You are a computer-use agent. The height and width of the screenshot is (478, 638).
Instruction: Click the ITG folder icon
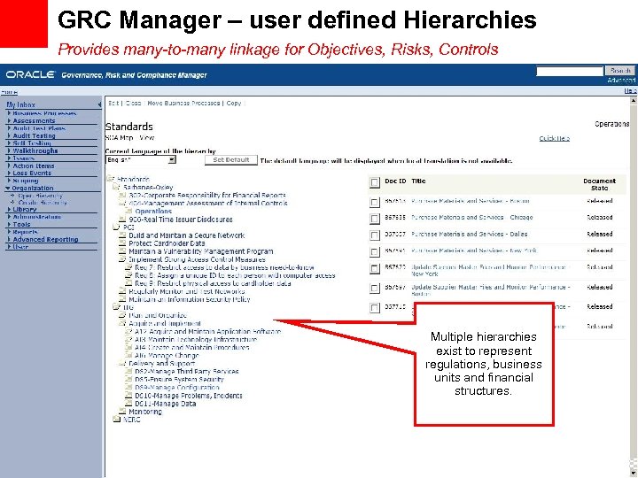point(116,307)
